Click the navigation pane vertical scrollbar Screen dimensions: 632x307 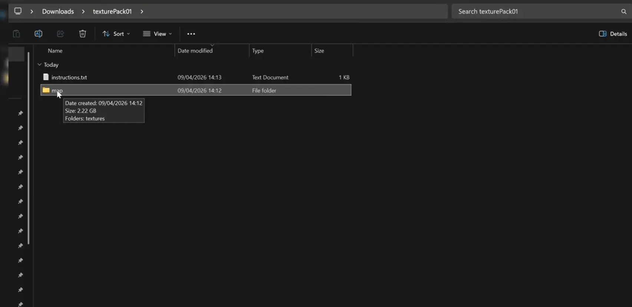coord(29,148)
